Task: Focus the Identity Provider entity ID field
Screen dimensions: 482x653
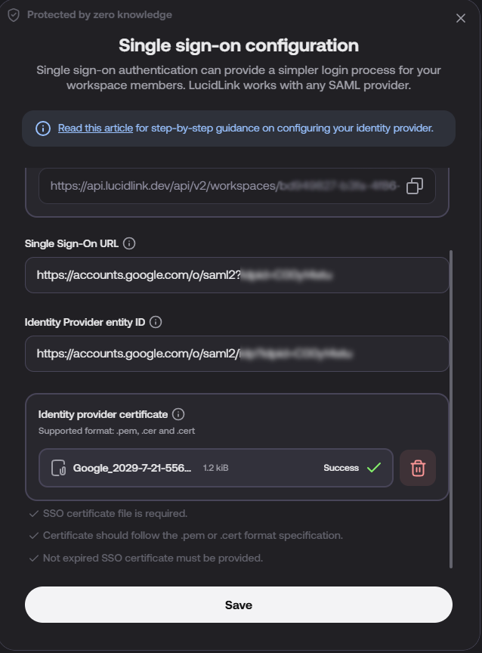Action: [236, 354]
